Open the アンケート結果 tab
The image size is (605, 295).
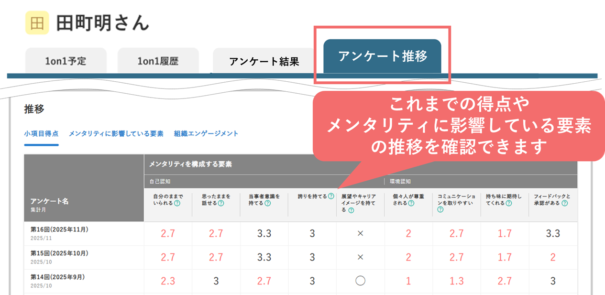tap(264, 61)
